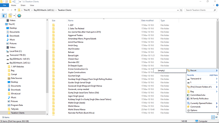Open the recent locations dropdown chevron
Image resolution: width=219 pixels, height=123 pixels.
[x=11, y=10]
